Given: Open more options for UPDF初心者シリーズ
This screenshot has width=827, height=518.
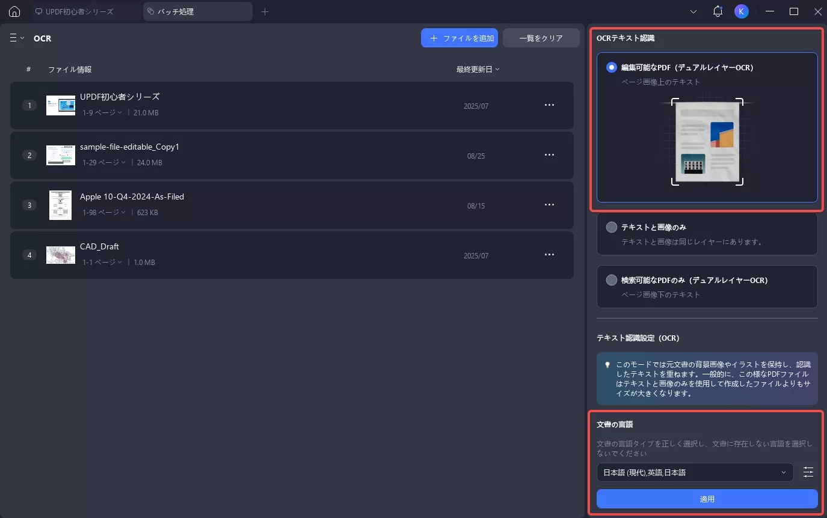Looking at the screenshot, I should (x=549, y=105).
